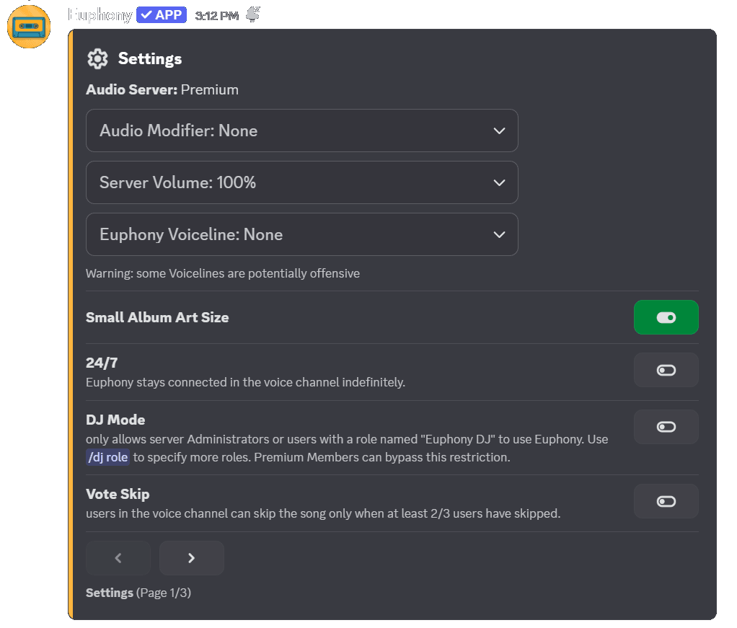The height and width of the screenshot is (628, 737).
Task: Click the muted bell icon beside timestamp
Action: coord(253,14)
